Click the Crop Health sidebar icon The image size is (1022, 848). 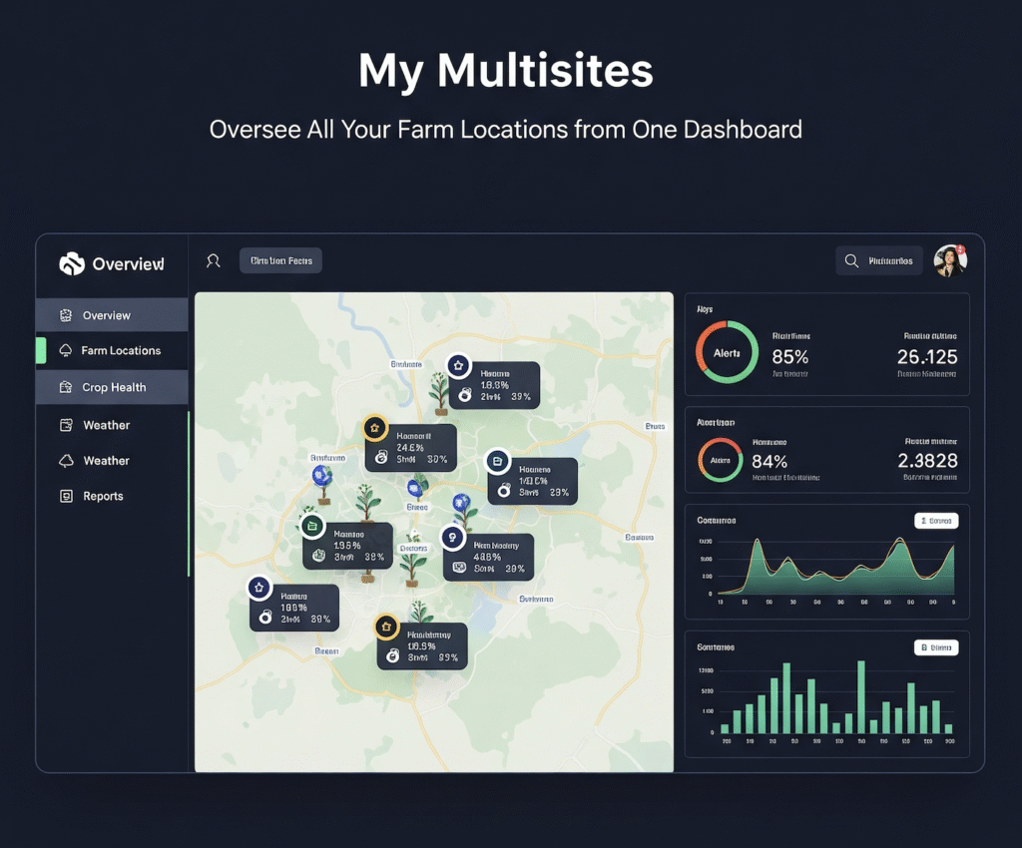[67, 387]
